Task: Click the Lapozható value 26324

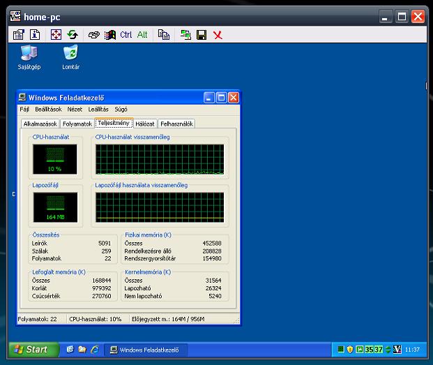Action: point(213,288)
